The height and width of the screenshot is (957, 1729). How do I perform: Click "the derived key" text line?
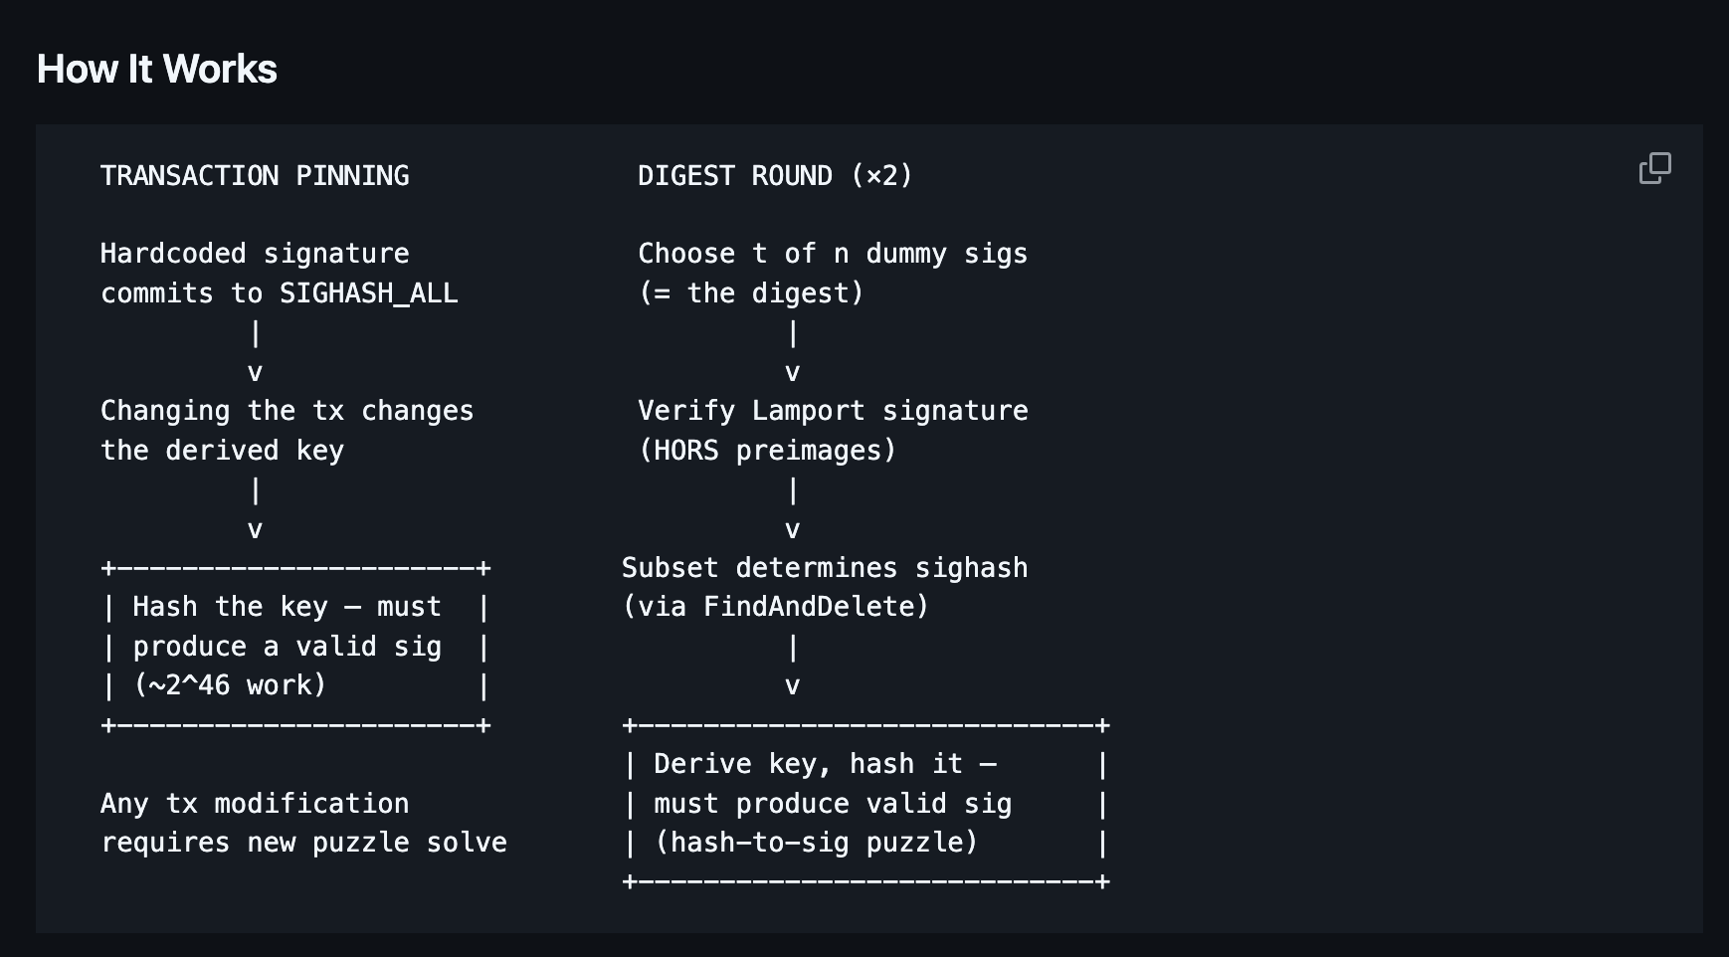coord(222,451)
